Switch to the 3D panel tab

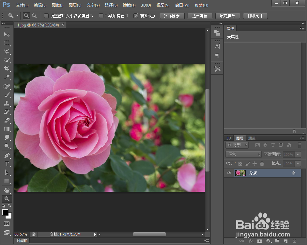click(x=229, y=138)
